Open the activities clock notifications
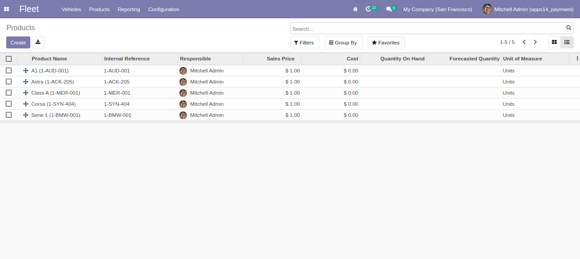The width and height of the screenshot is (580, 259). tap(369, 9)
